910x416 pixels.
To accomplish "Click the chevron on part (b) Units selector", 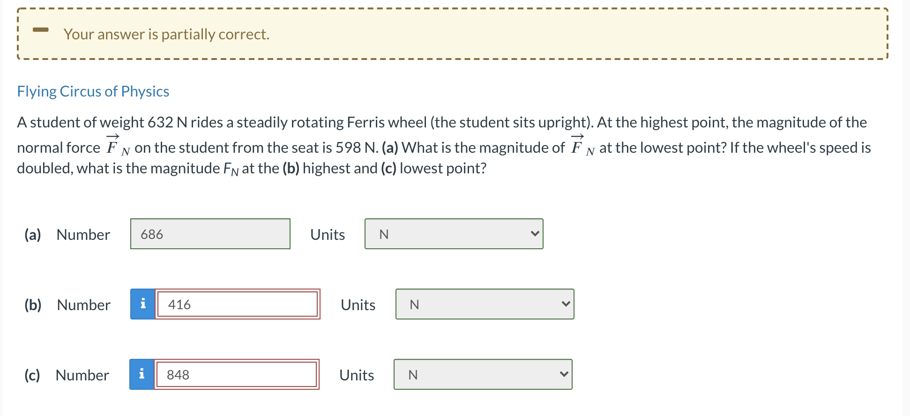I will pos(567,304).
